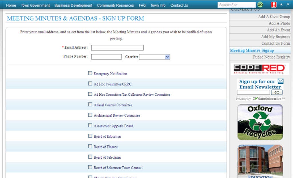Click the white up arrow icon
Image resolution: width=293 pixels, height=178 pixels.
pyautogui.click(x=281, y=5)
